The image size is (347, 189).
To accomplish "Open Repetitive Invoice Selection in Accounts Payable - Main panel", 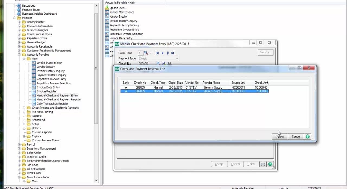I will point(126,34).
